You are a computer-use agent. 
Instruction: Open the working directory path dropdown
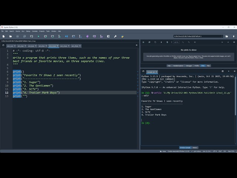tap(222, 36)
